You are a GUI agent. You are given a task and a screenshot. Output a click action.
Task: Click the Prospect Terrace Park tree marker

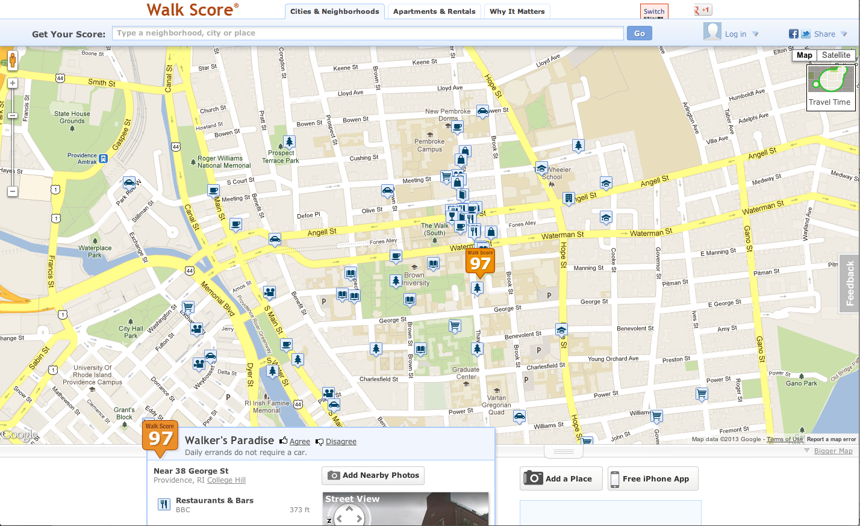click(290, 142)
